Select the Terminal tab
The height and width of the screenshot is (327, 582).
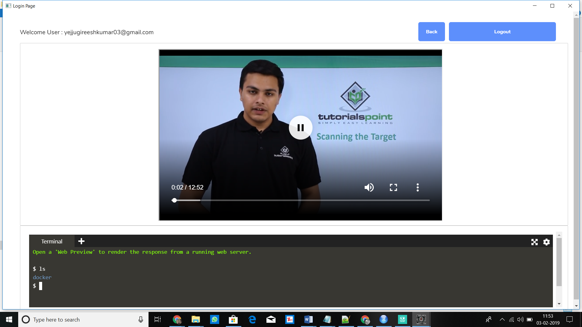[52, 241]
